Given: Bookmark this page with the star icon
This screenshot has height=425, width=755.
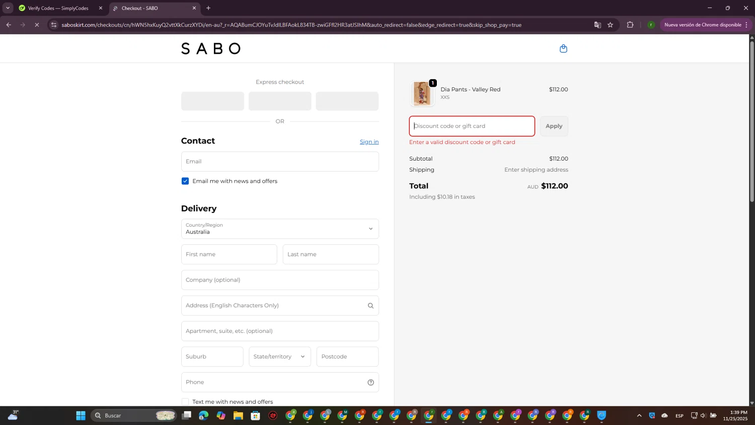Looking at the screenshot, I should tap(610, 25).
